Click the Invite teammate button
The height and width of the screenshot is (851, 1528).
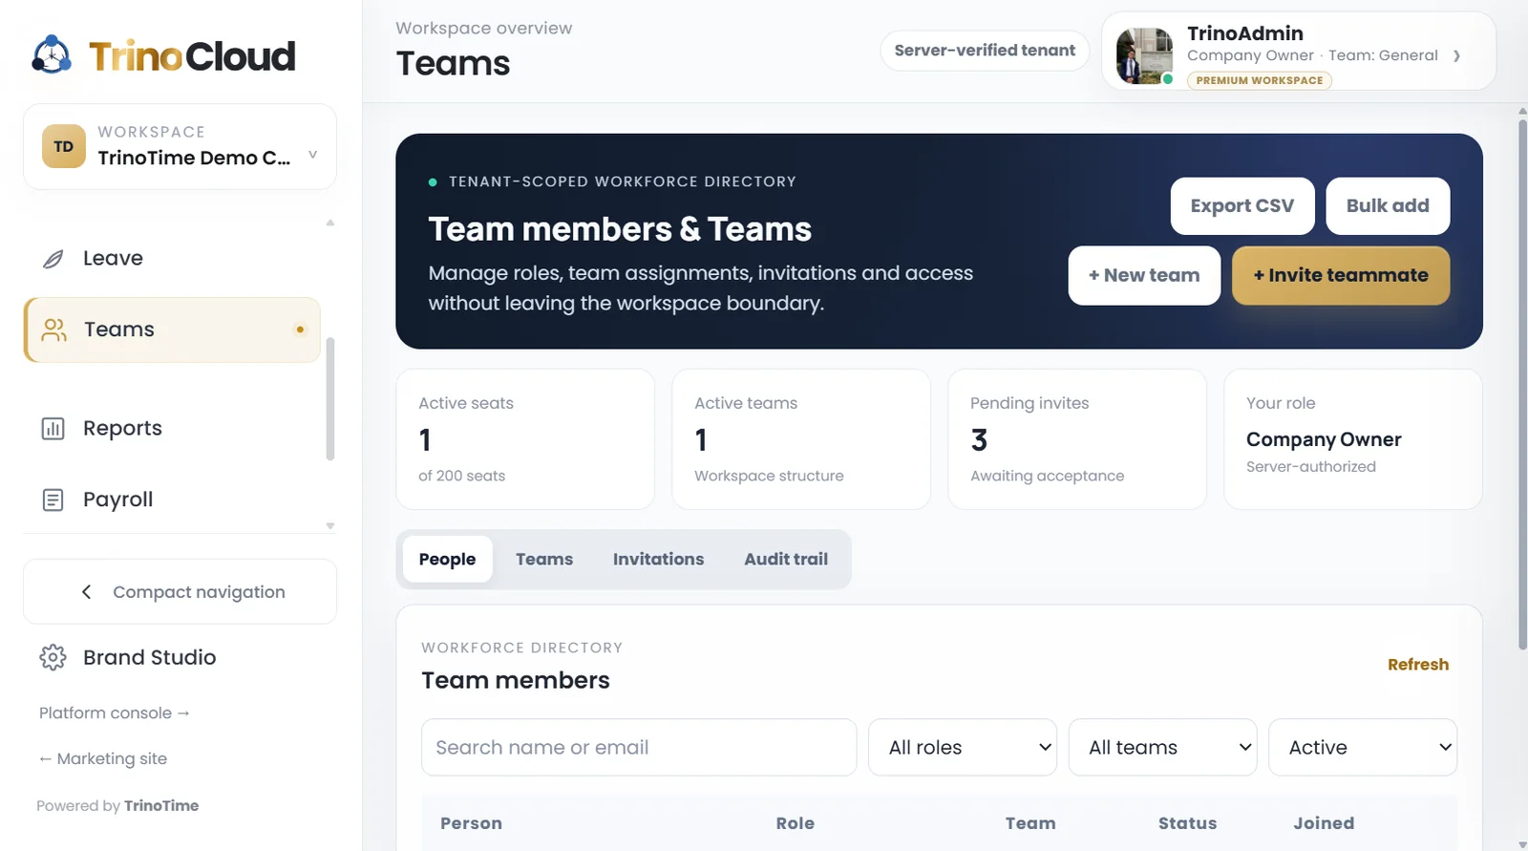tap(1341, 275)
